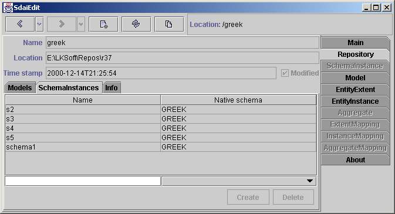Close the SdaiEdit window
Image resolution: width=395 pixels, height=214 pixels.
(386, 8)
